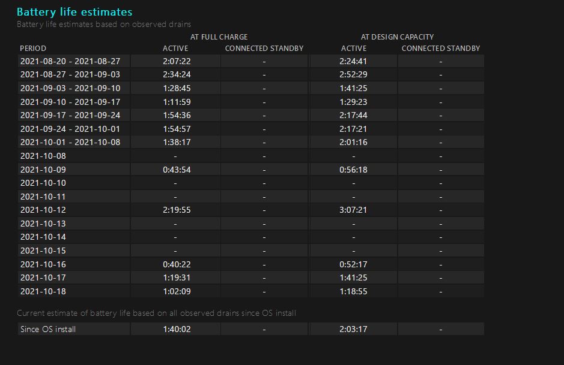Click the active value 0:43:54

coord(177,170)
